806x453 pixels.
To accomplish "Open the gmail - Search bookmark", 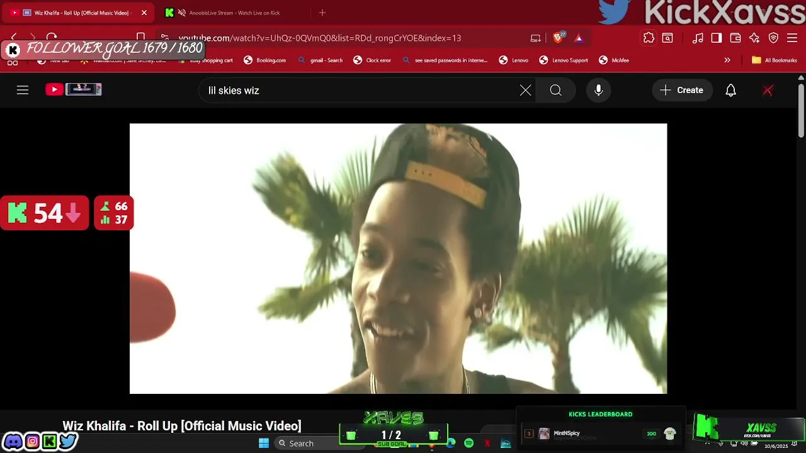I will tap(320, 60).
